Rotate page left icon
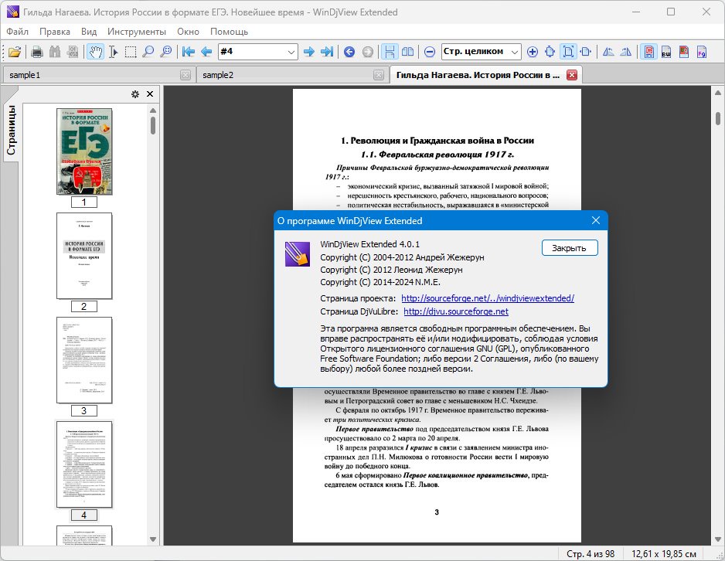725x561 pixels. click(608, 52)
